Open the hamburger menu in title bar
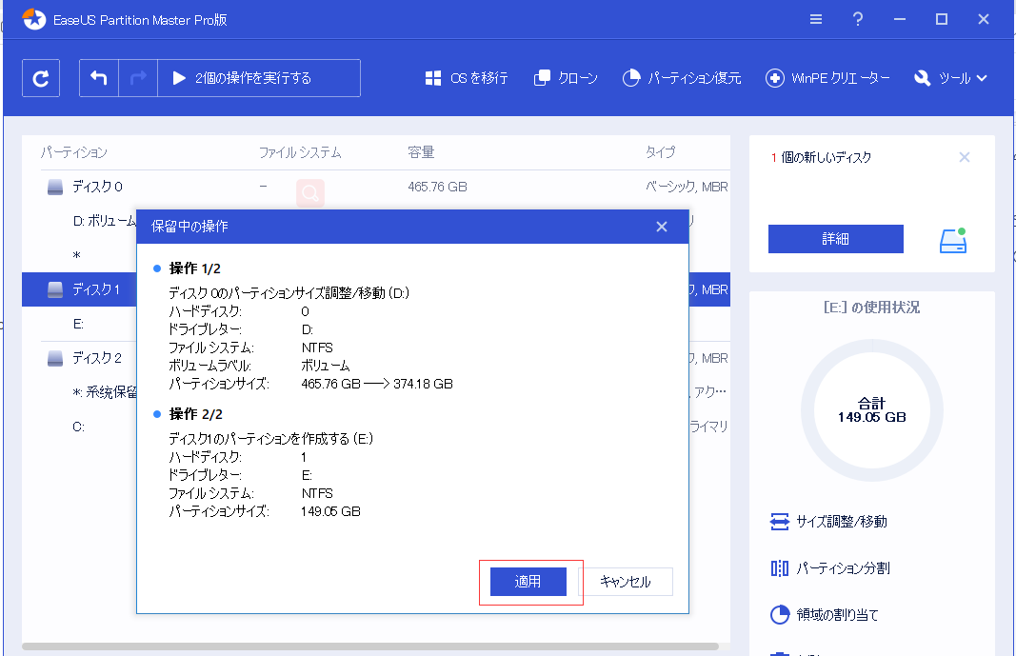 pos(816,19)
